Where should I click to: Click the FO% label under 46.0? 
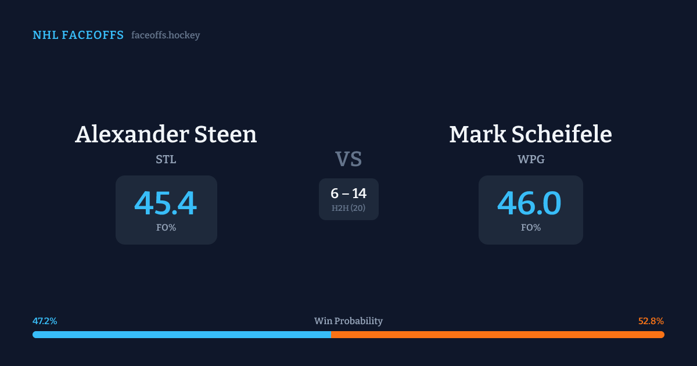coord(531,228)
